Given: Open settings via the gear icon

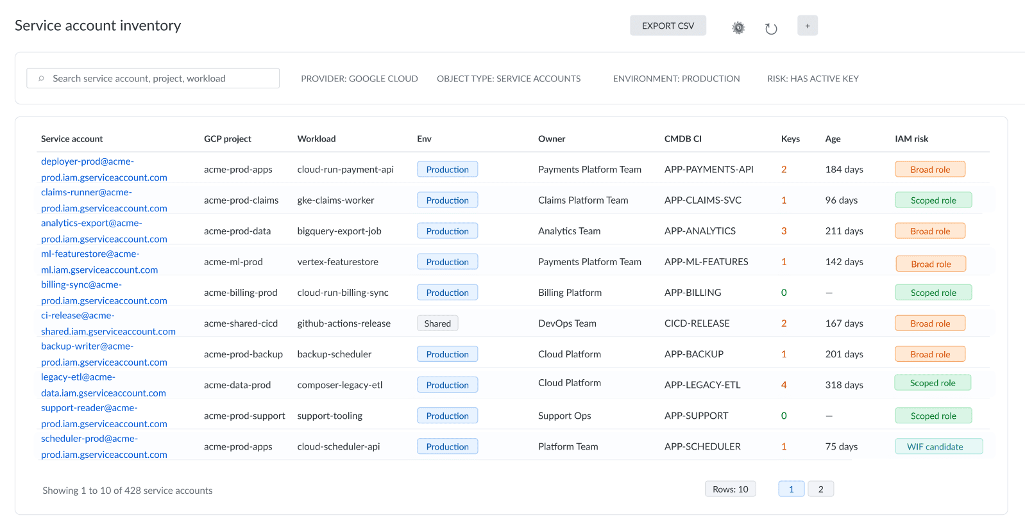Looking at the screenshot, I should (x=738, y=28).
